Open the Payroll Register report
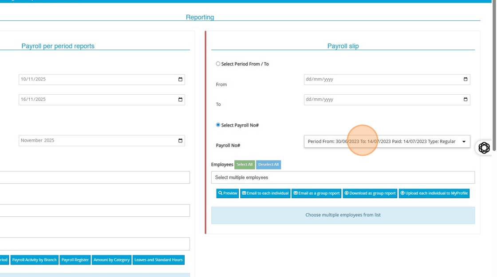Image resolution: width=497 pixels, height=277 pixels. (75, 260)
